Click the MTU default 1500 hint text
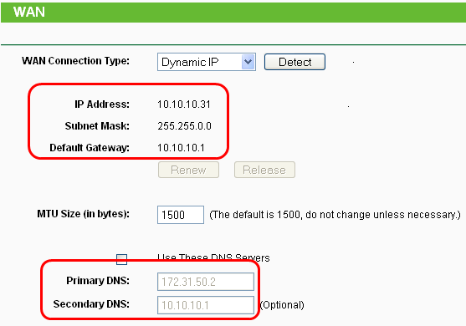This screenshot has height=326, width=466. (335, 215)
